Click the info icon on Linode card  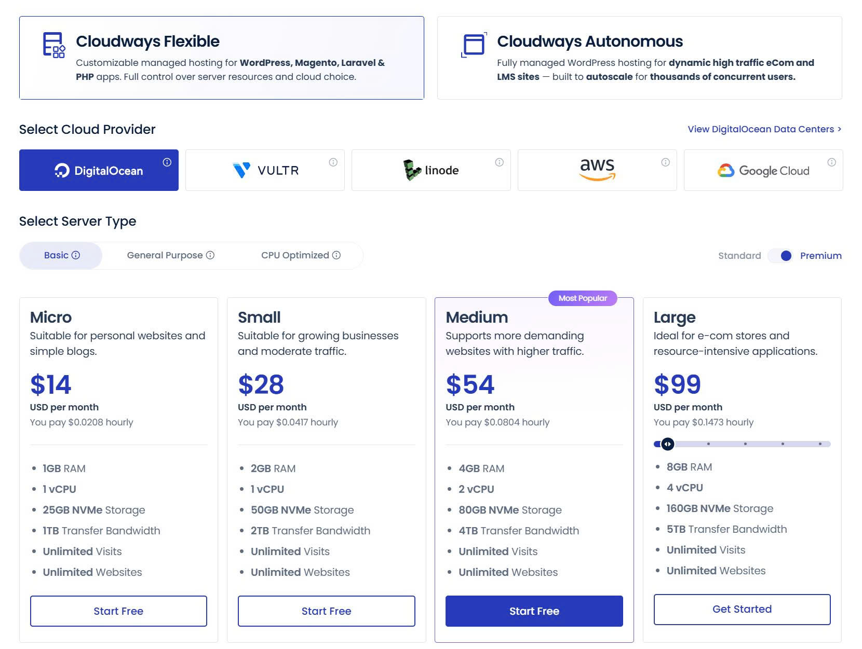[x=499, y=162]
